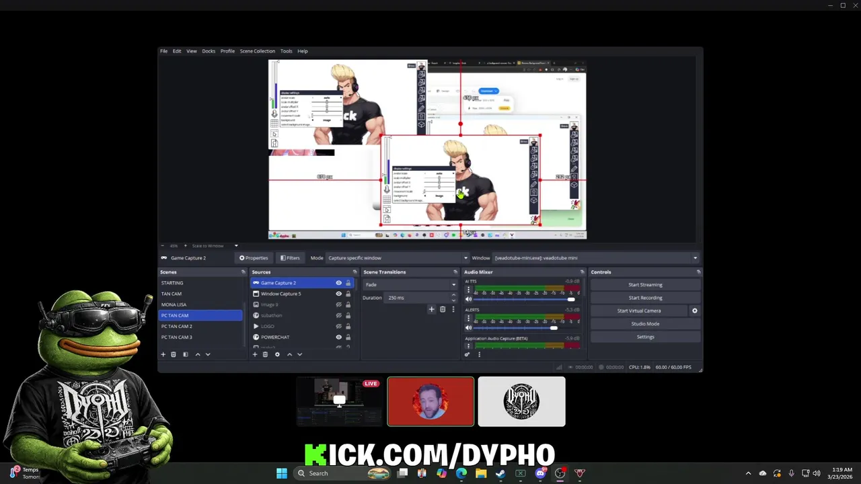The height and width of the screenshot is (484, 861).
Task: Enable Studio Mode
Action: (645, 323)
